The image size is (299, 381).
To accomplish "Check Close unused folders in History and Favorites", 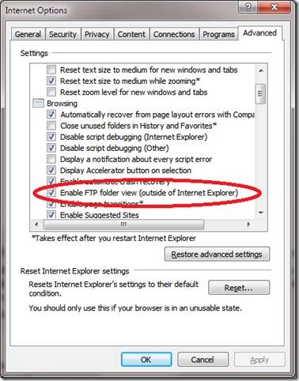I will click(x=51, y=126).
